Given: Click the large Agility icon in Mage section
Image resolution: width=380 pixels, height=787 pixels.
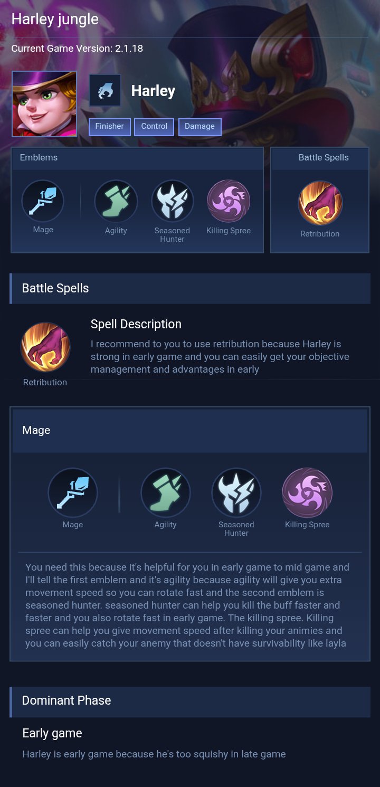Looking at the screenshot, I should (166, 493).
